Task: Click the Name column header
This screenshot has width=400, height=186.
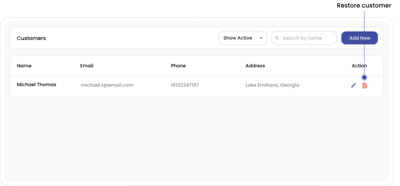Action: [x=24, y=65]
